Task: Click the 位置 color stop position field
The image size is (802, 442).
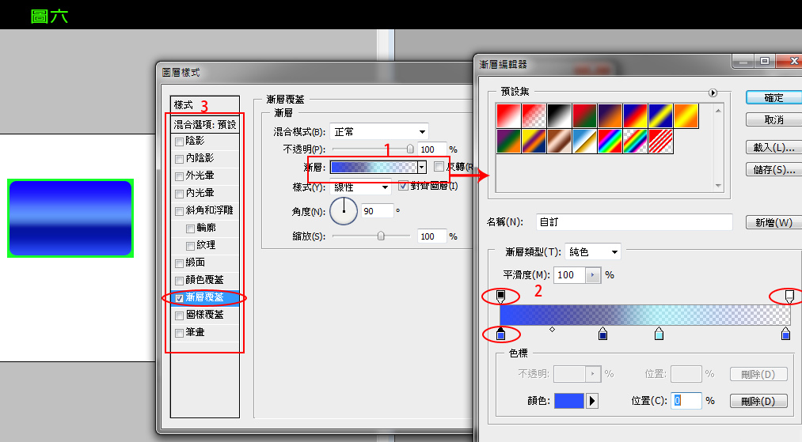Action: [x=686, y=401]
